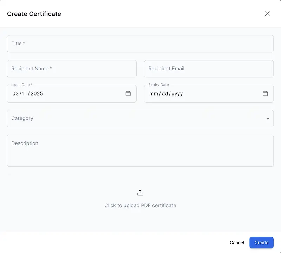281x253 pixels.
Task: Open the Expiry Date calendar picker
Action: pos(265,93)
